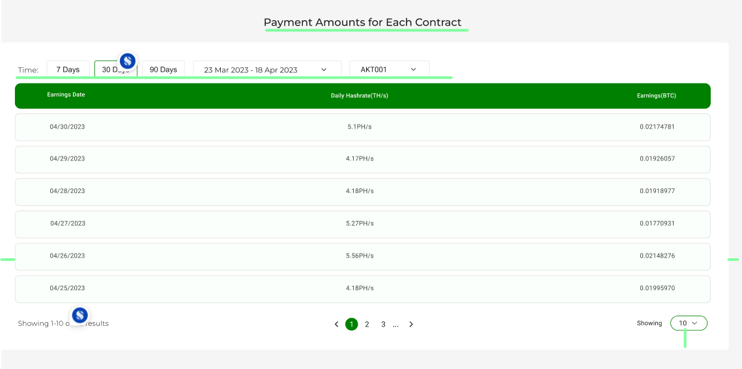Open the date range dropdown
The height and width of the screenshot is (369, 742).
pyautogui.click(x=267, y=70)
